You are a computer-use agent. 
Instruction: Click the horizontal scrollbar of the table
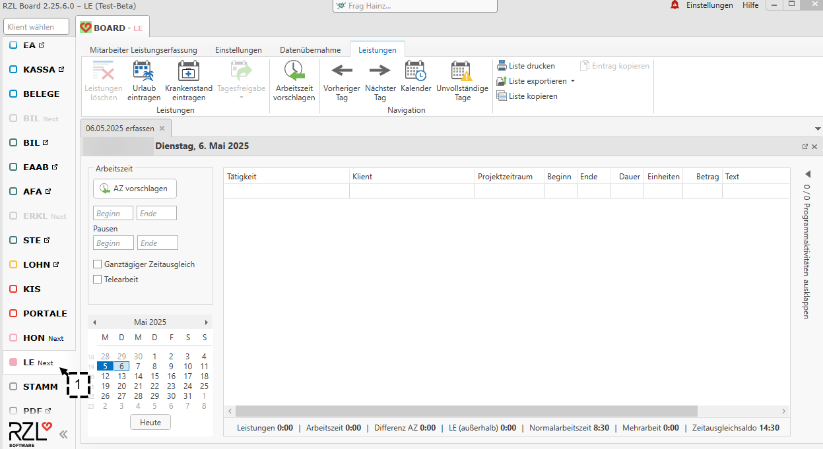pos(462,411)
